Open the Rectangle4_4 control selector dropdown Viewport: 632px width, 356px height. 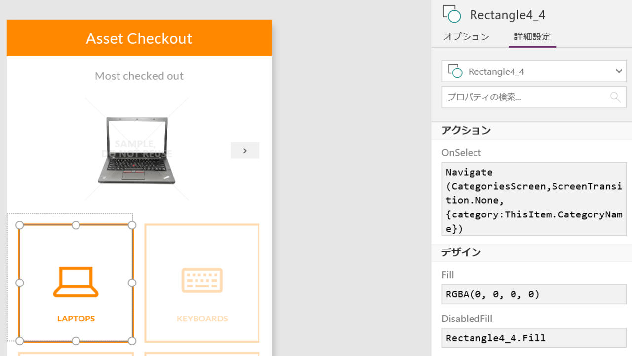coord(534,72)
